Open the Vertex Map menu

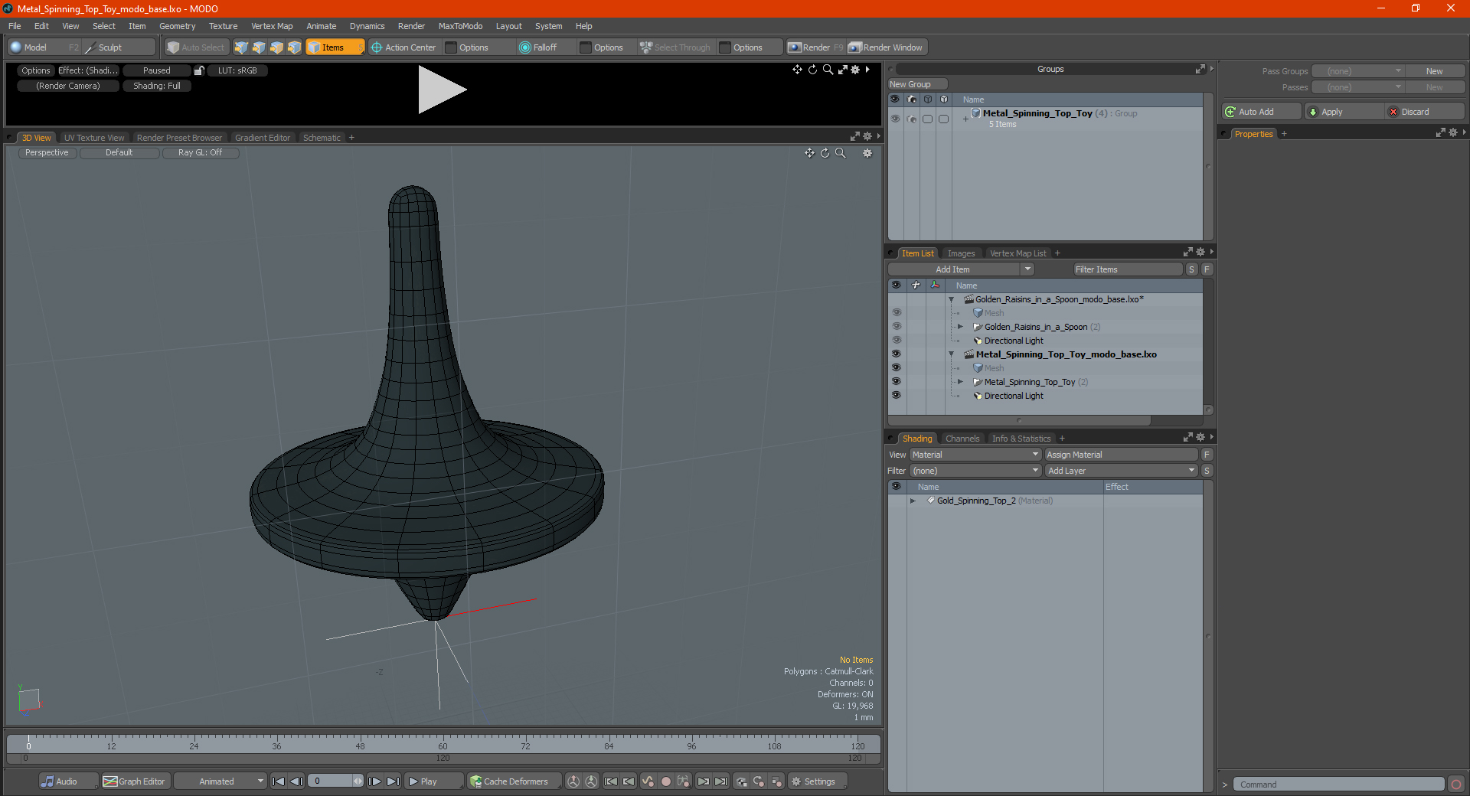tap(272, 26)
